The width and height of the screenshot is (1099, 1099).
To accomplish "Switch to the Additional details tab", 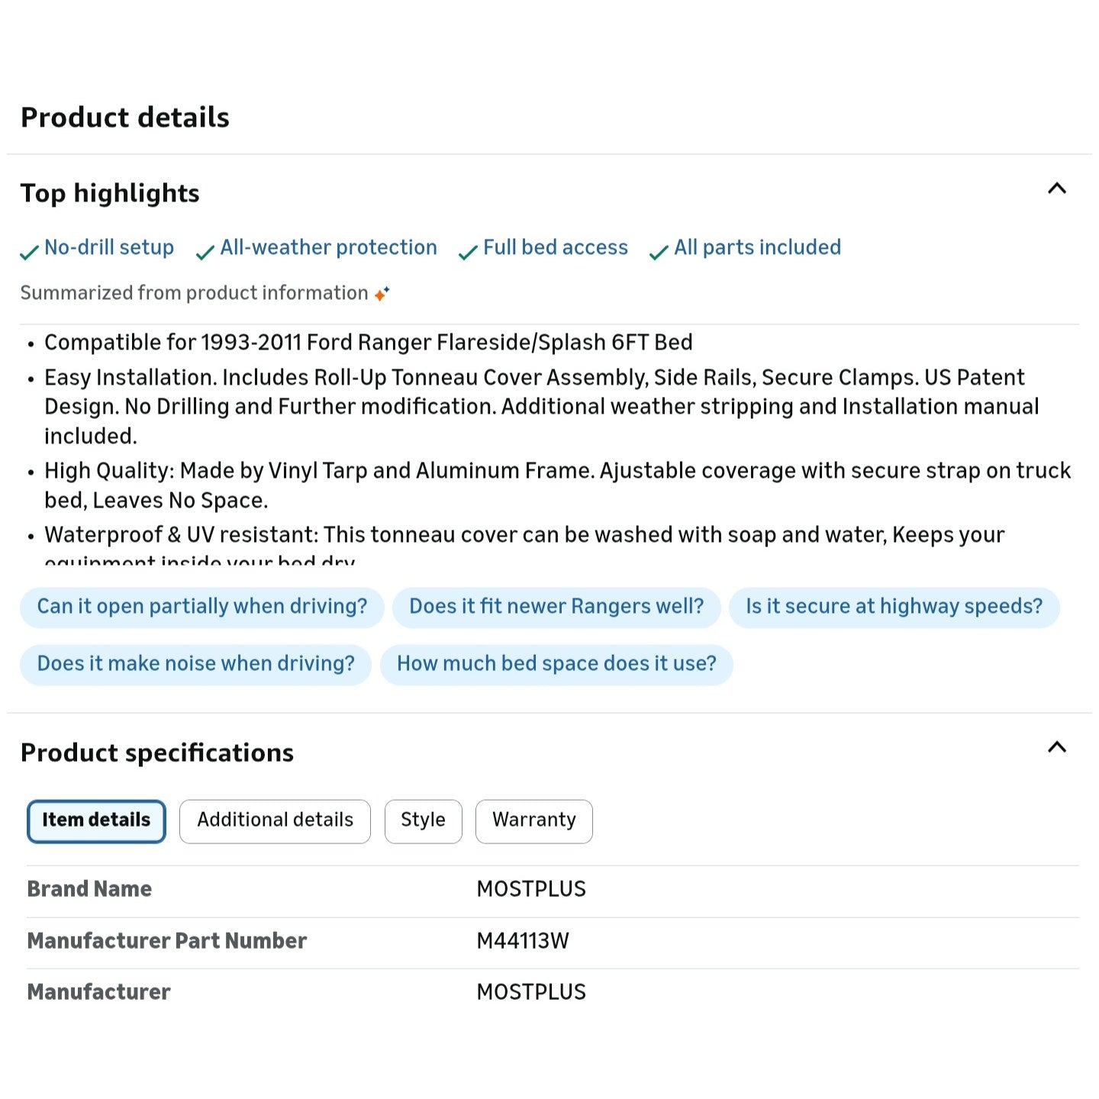I will 275,820.
